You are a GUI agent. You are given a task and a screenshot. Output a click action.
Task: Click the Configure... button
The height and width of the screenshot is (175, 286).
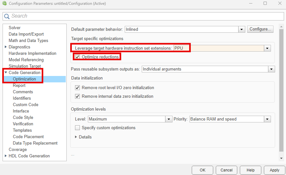[x=260, y=29]
